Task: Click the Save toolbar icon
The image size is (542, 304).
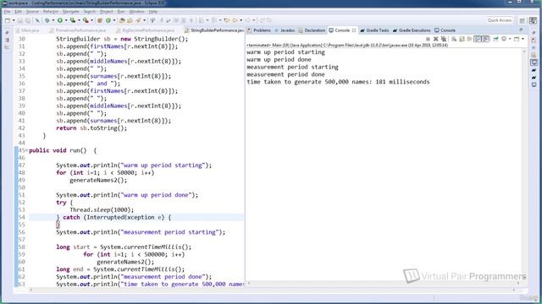Action: point(20,20)
